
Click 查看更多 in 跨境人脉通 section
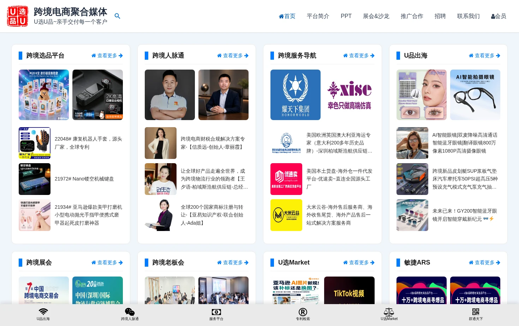pyautogui.click(x=233, y=55)
